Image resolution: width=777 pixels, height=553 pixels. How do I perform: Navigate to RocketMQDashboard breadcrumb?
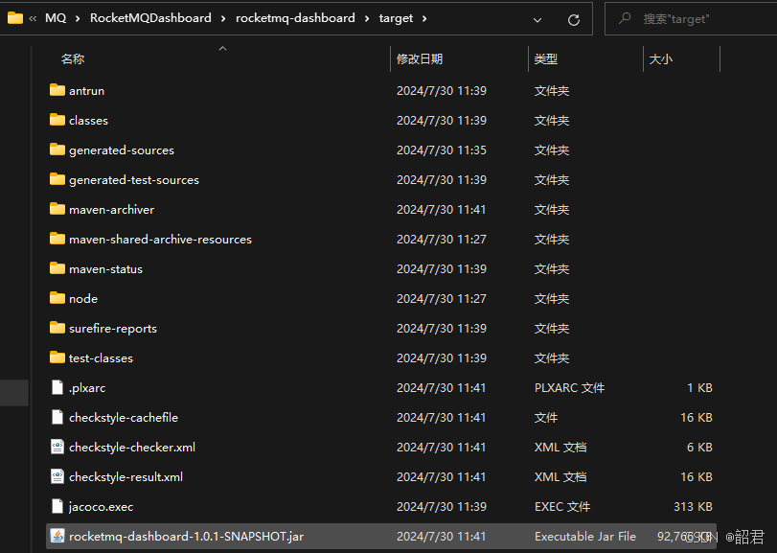pos(150,18)
